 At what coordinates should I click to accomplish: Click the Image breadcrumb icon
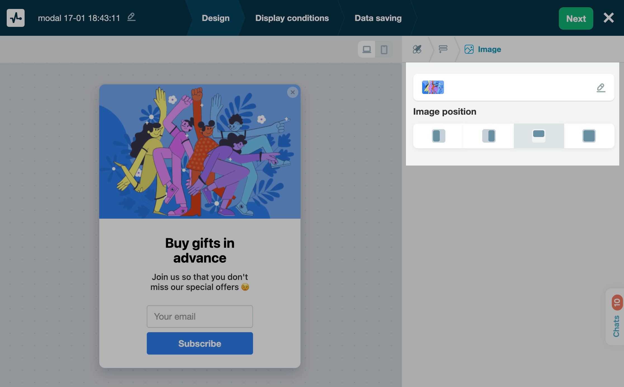[x=469, y=49]
